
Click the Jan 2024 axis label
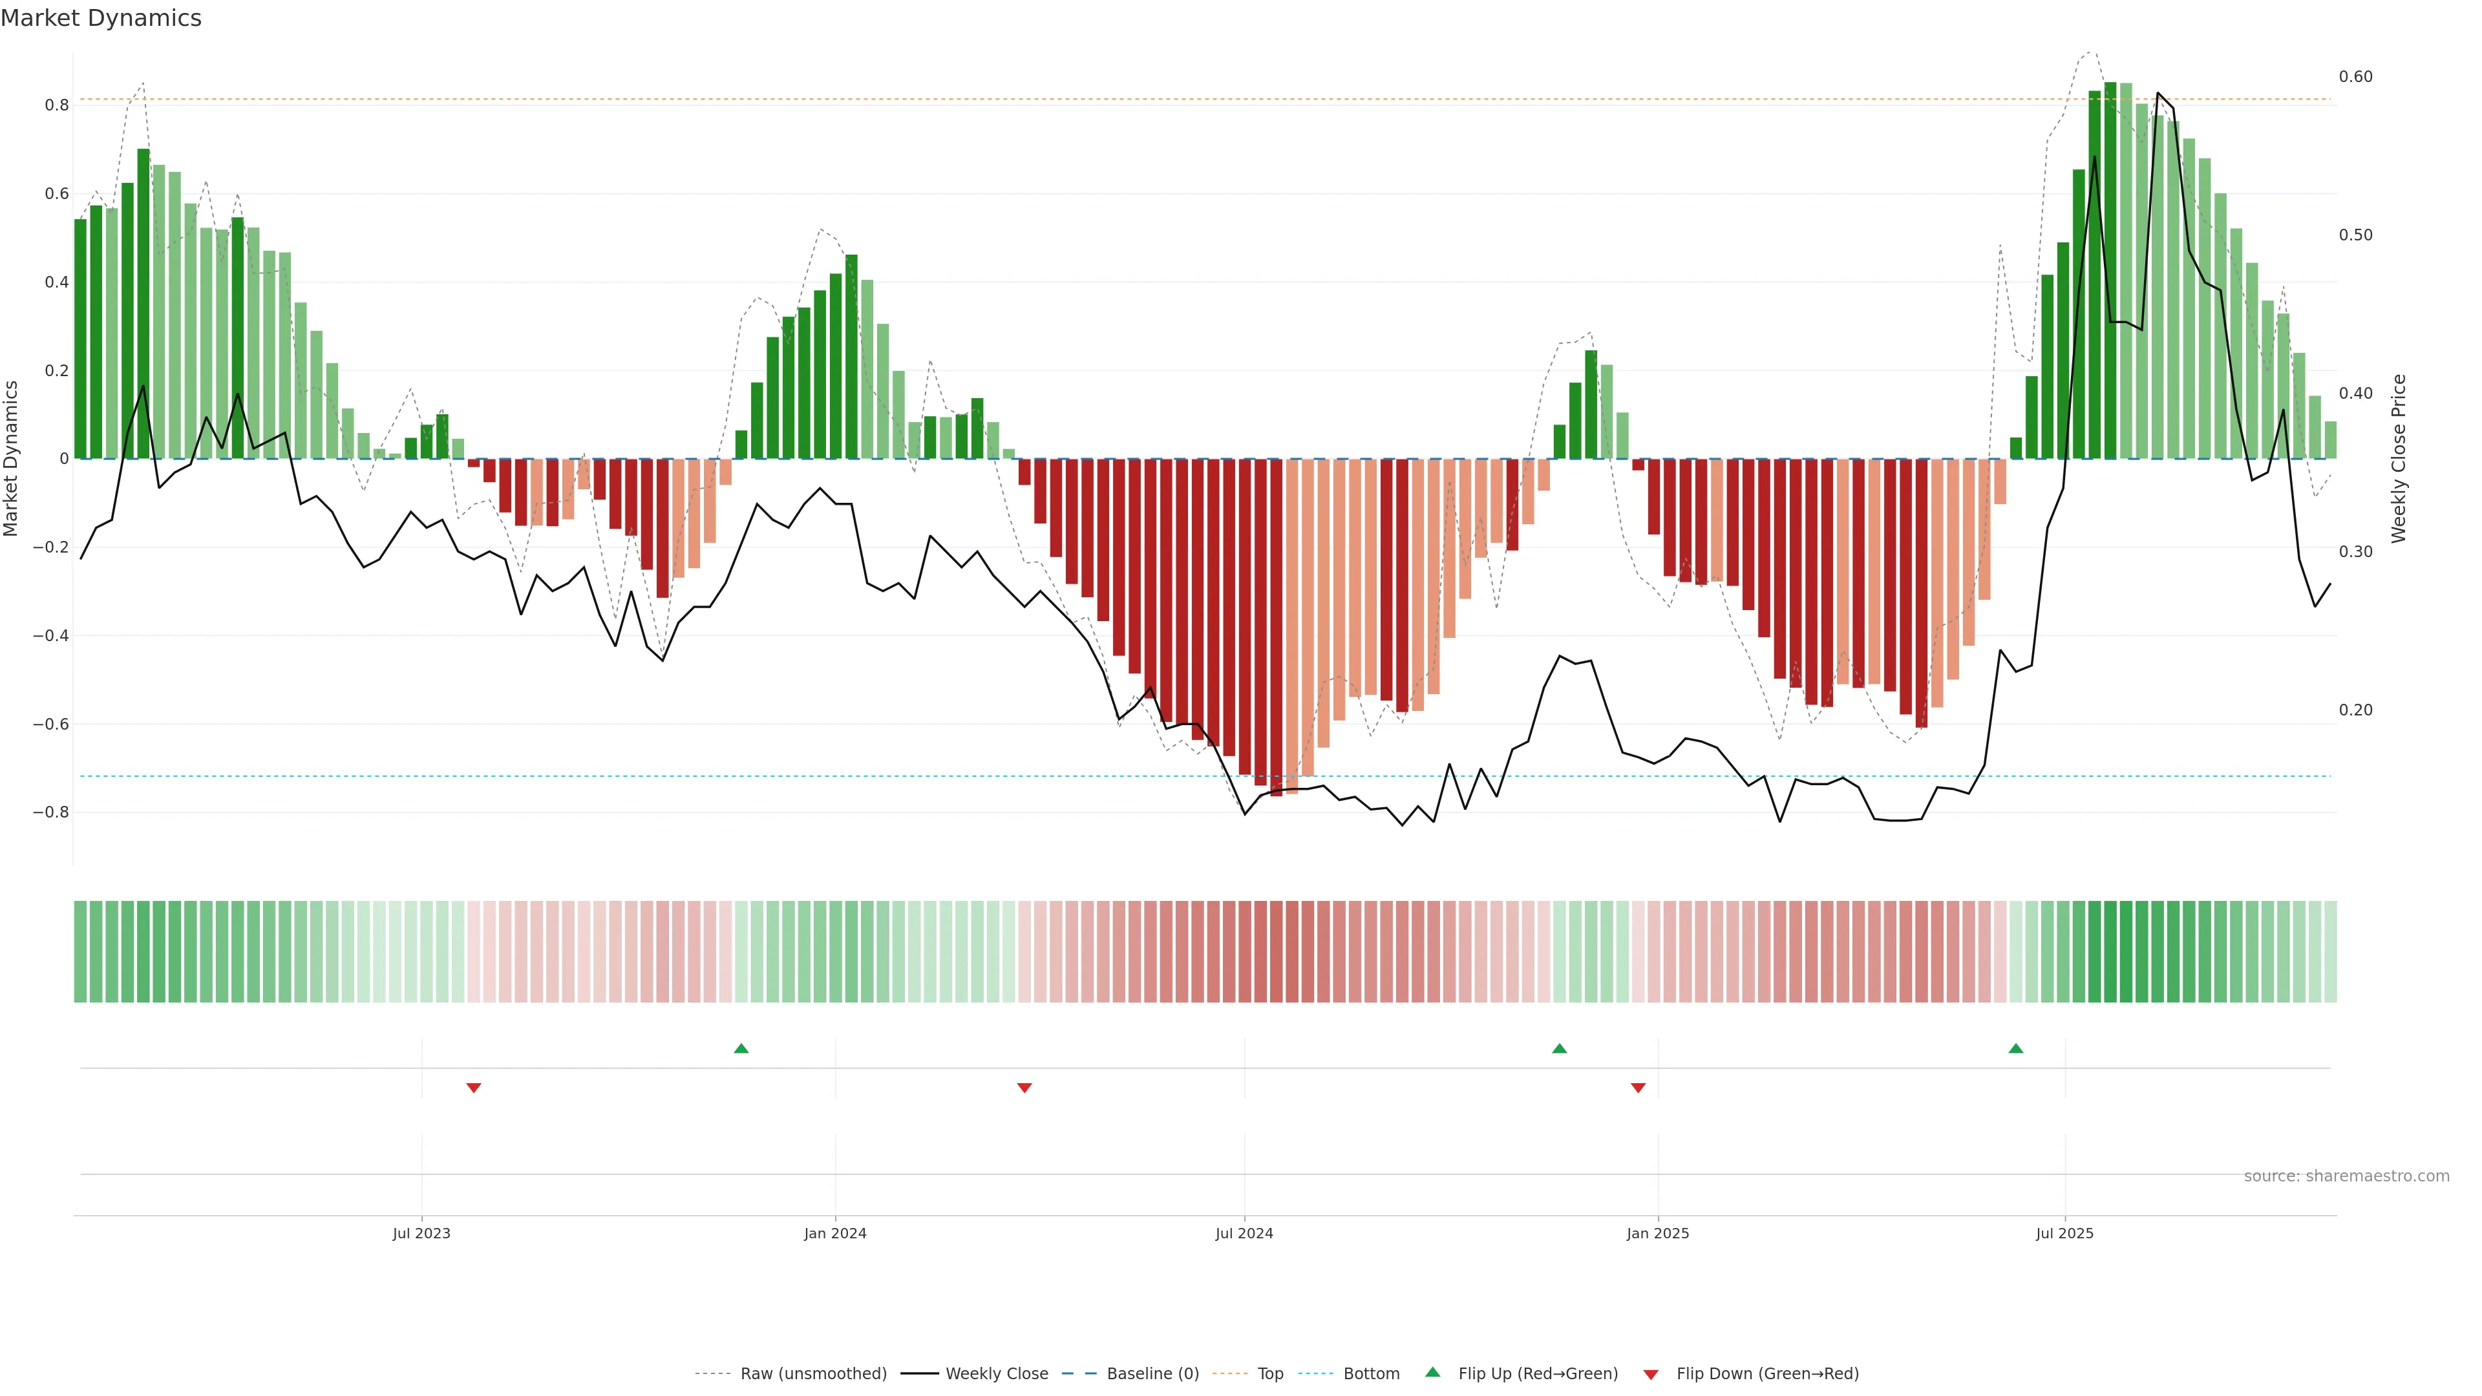pyautogui.click(x=835, y=1233)
